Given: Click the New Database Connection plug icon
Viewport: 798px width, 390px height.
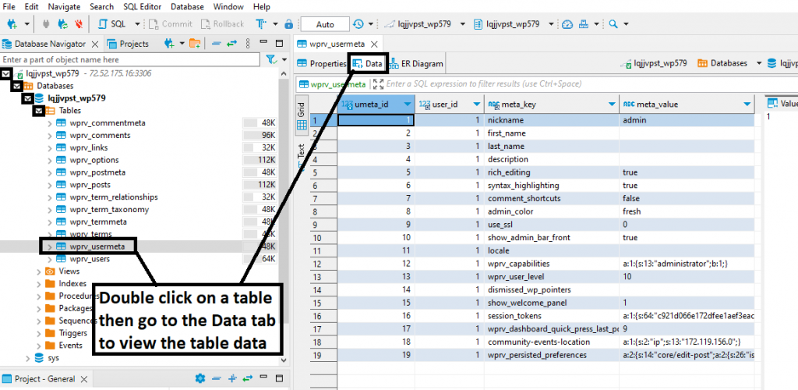Looking at the screenshot, I should click(12, 24).
